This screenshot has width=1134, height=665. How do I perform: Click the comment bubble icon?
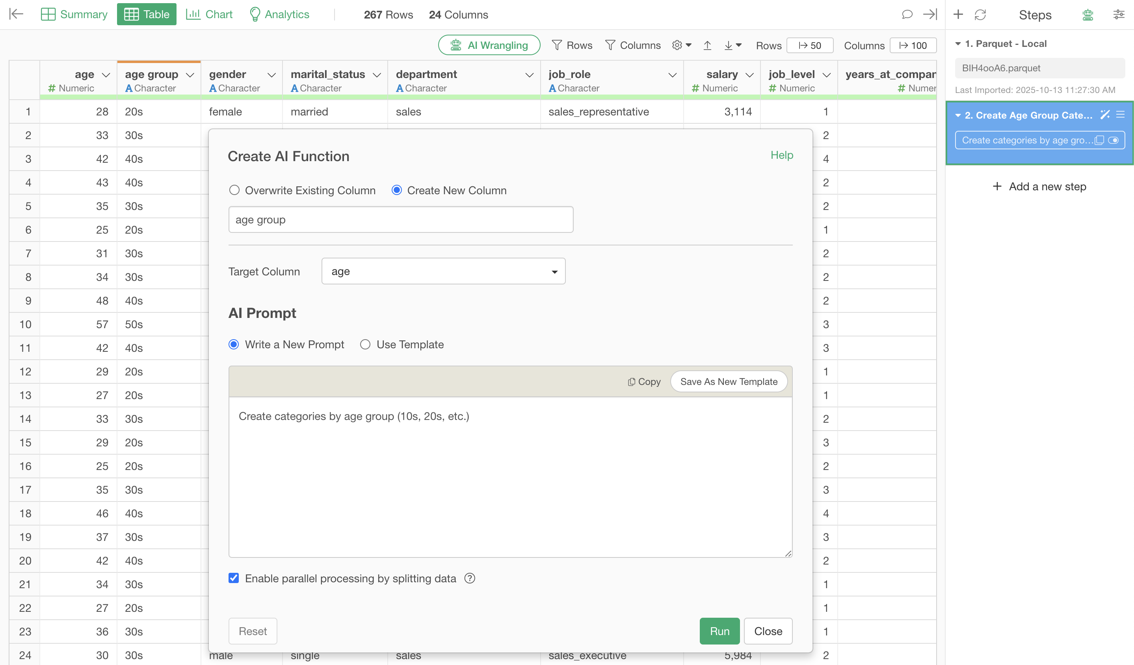click(x=907, y=15)
